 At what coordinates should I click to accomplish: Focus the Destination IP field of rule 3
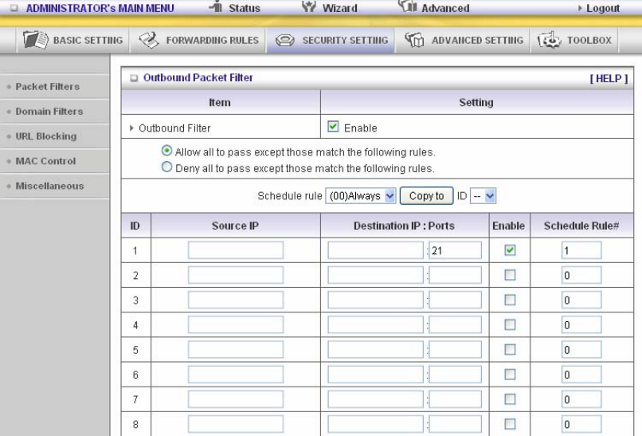[375, 300]
